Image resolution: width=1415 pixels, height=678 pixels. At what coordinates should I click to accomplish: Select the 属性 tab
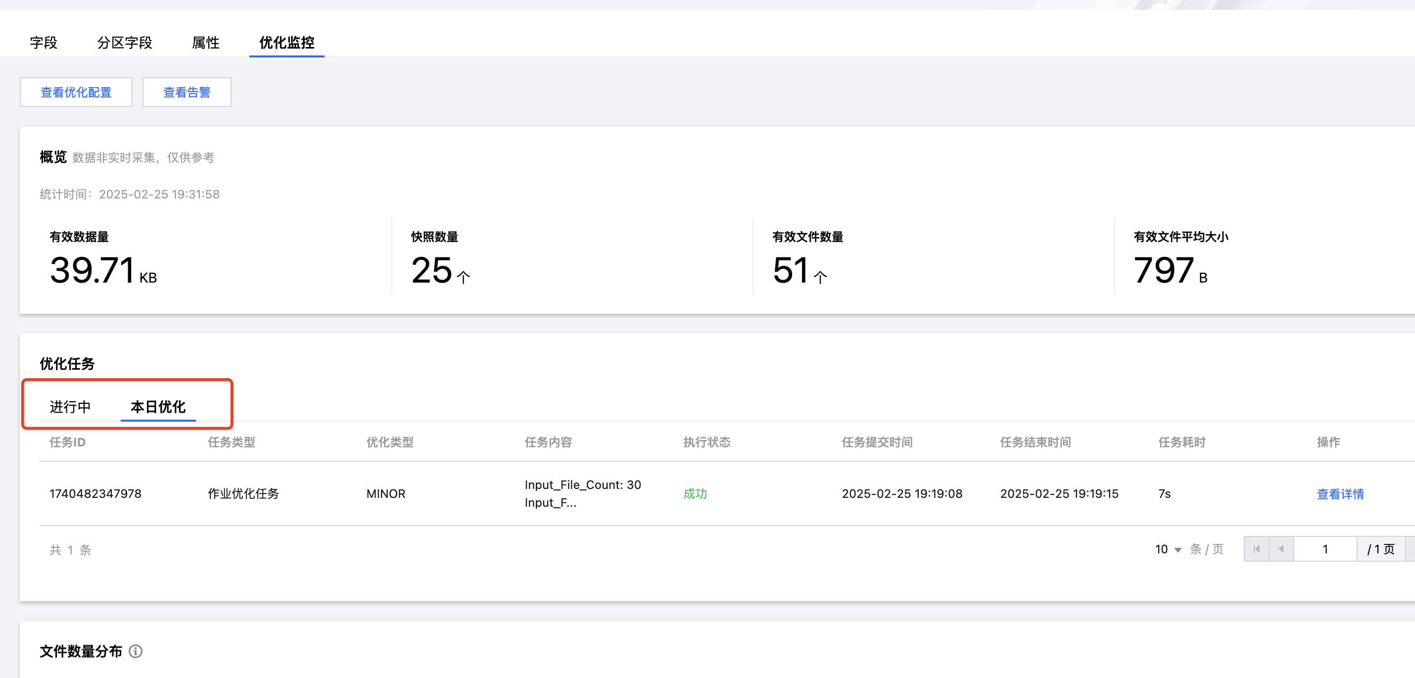pos(205,42)
